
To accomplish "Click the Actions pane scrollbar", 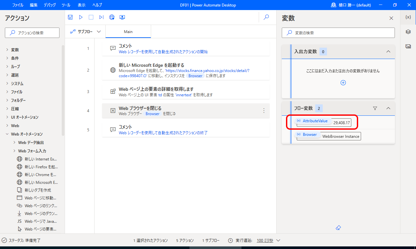I will [x=63, y=90].
